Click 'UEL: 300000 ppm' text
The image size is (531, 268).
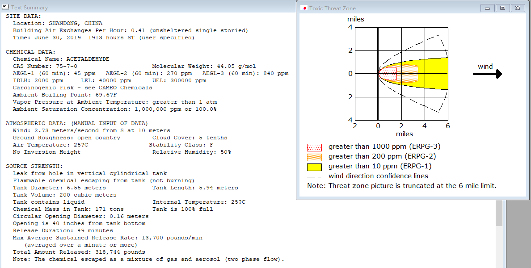tap(179, 80)
